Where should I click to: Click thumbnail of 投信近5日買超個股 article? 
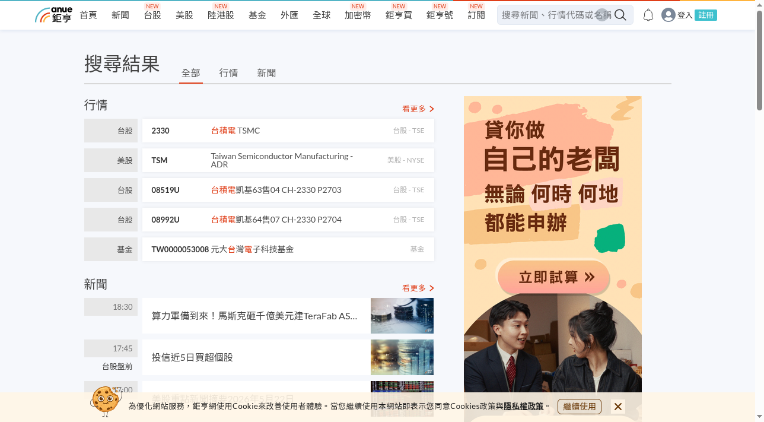pos(402,357)
